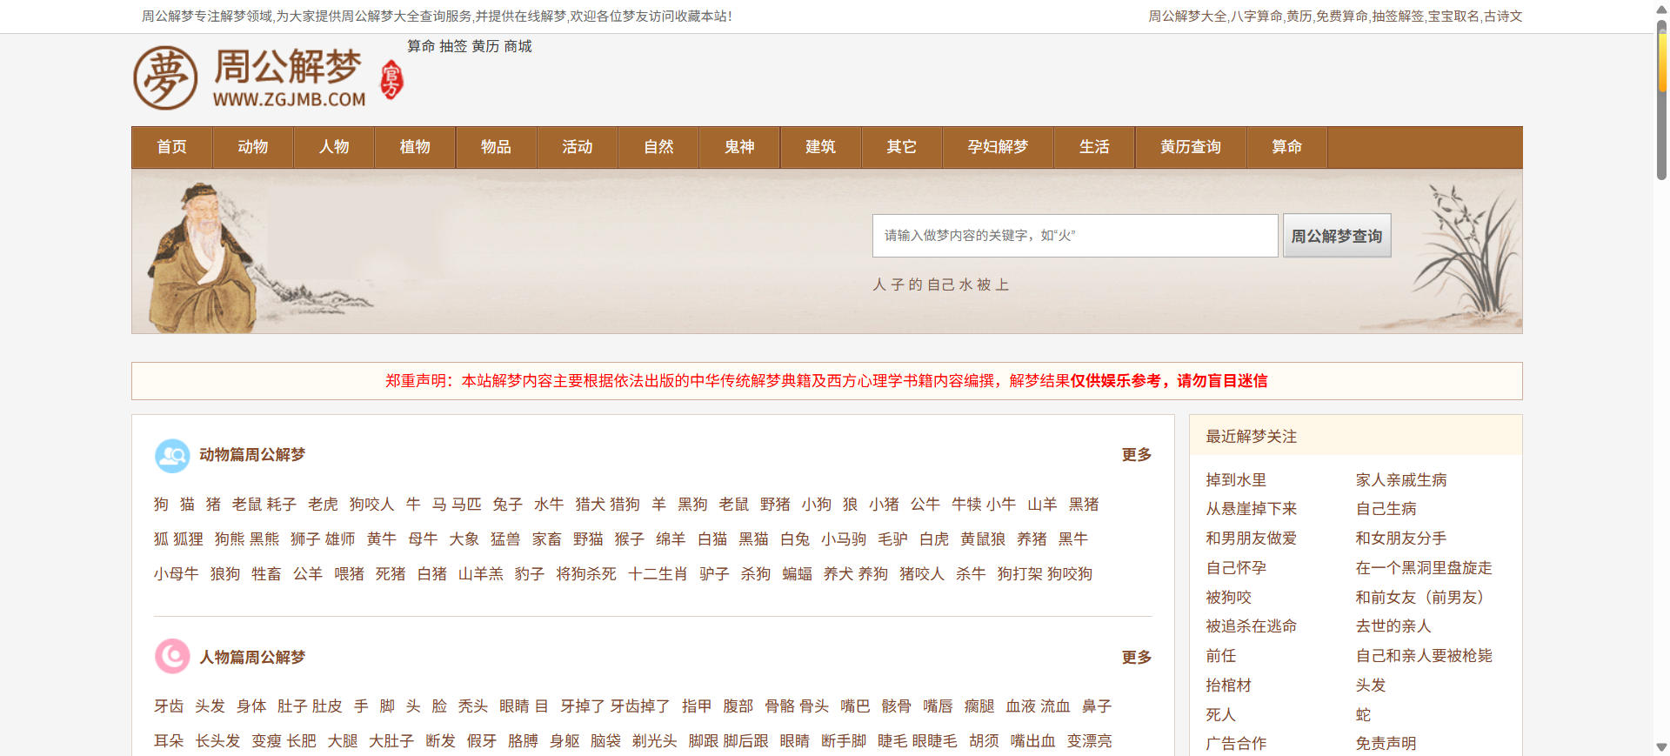Open 从悬崖掉下来 in recent dreams
This screenshot has width=1670, height=756.
(1251, 509)
